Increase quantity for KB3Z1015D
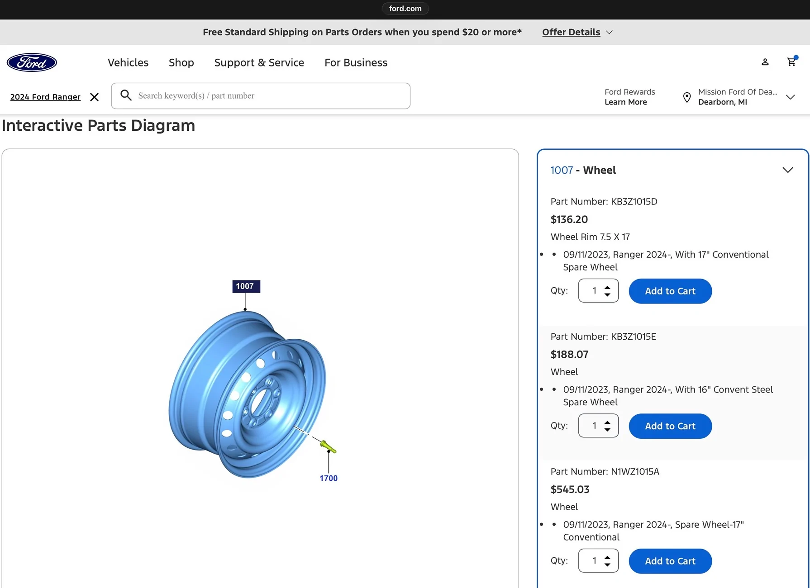The height and width of the screenshot is (588, 810). [607, 287]
